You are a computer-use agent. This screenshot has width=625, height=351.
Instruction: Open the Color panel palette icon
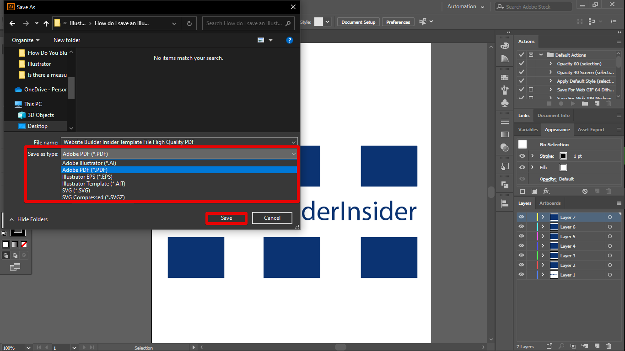tap(505, 46)
